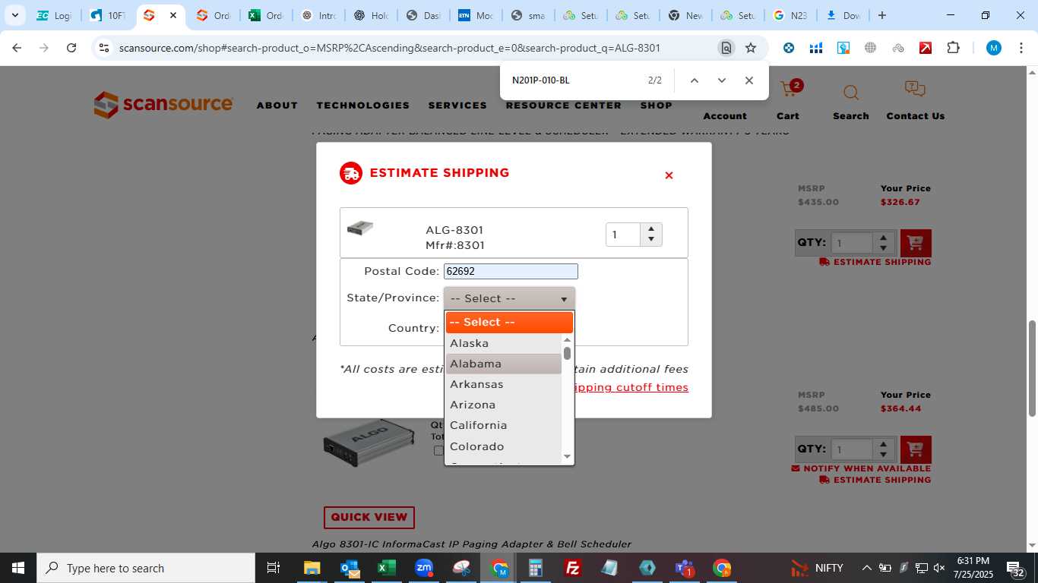Image resolution: width=1038 pixels, height=583 pixels.
Task: Switch to the 10FT browser tab
Action: (108, 15)
